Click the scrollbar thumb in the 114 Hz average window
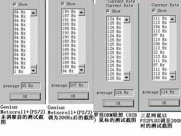The image size is (181, 136). [172, 72]
